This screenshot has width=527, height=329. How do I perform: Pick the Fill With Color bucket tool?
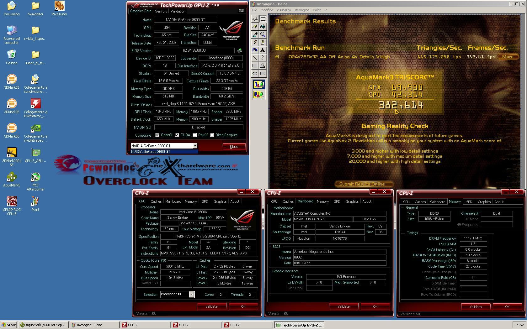coord(263,27)
